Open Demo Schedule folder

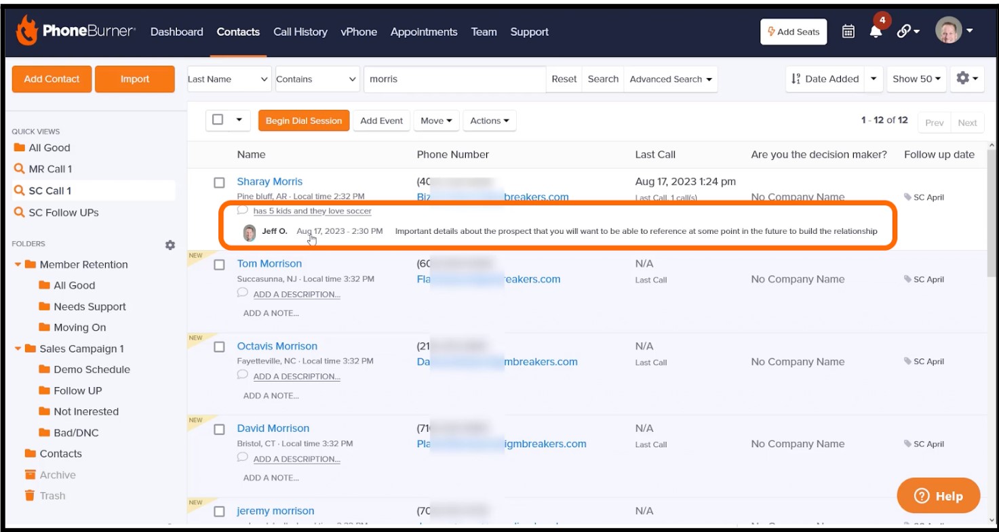click(84, 369)
